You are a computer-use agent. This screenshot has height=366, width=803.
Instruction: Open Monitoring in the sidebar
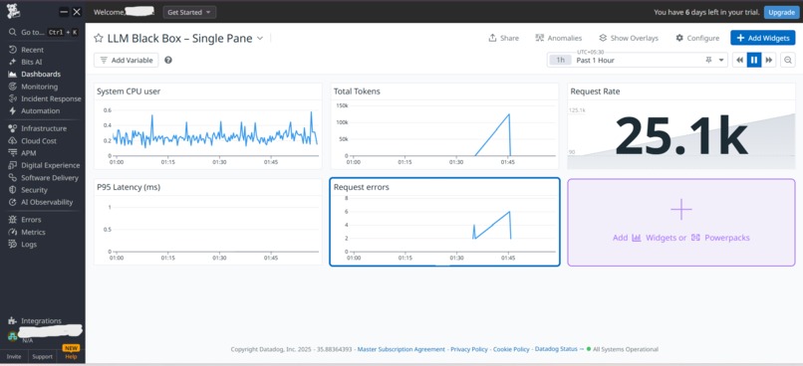(x=39, y=87)
